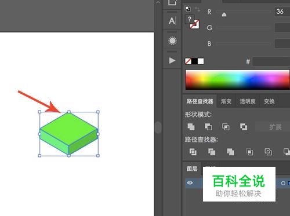Click the Merge pathfinder icon

pyautogui.click(x=230, y=152)
